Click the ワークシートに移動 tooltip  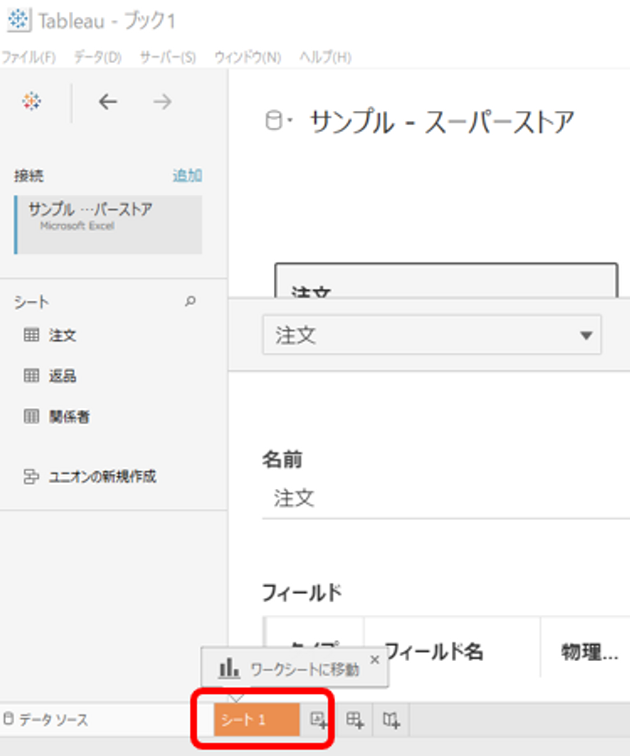click(x=295, y=668)
